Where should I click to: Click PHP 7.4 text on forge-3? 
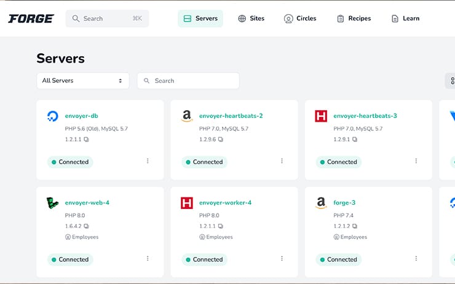click(x=343, y=215)
